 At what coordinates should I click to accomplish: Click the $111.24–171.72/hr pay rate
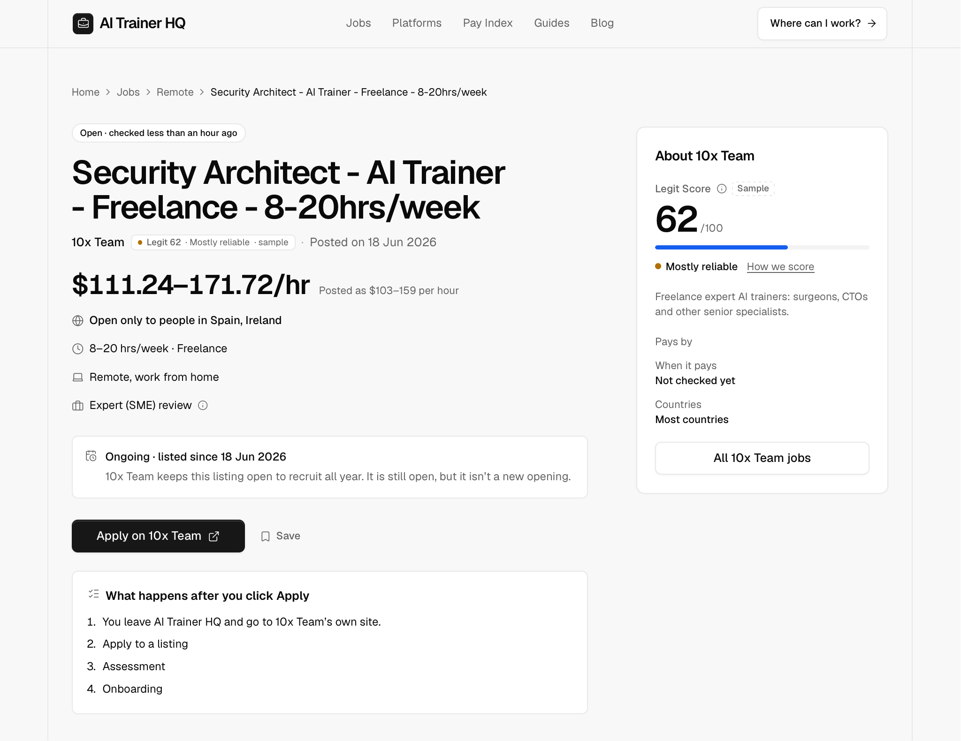click(x=191, y=285)
